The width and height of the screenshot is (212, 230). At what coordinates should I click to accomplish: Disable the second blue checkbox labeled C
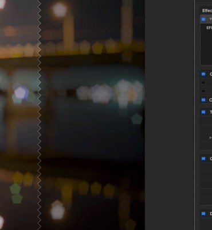(203, 74)
